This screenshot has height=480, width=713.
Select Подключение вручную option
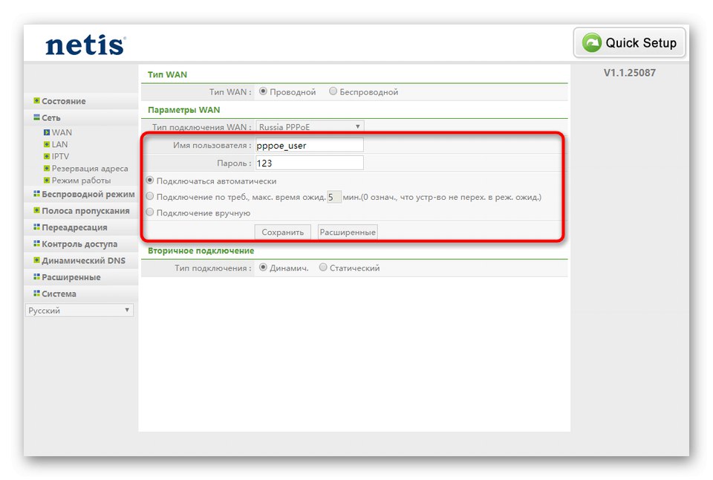pyautogui.click(x=149, y=213)
